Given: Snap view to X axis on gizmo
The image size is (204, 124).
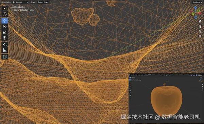Looking at the screenshot, I should click(200, 13).
